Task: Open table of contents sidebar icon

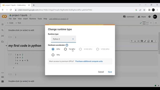Action: click(x=2, y=24)
